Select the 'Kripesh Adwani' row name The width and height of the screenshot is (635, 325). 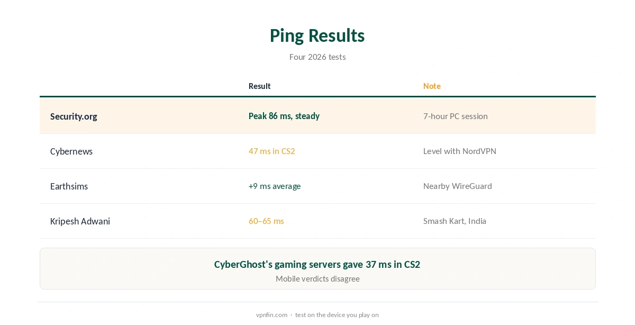(80, 221)
